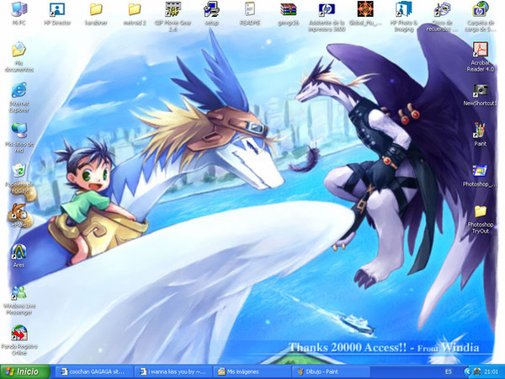
Task: Open the Photoshop TryOut folder
Action: pos(481,211)
